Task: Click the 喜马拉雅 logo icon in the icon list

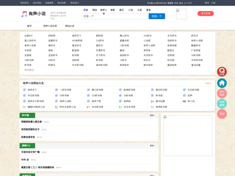Action: [x=152, y=101]
